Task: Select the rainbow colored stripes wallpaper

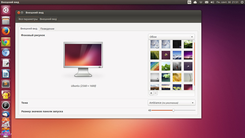Action: point(155,66)
